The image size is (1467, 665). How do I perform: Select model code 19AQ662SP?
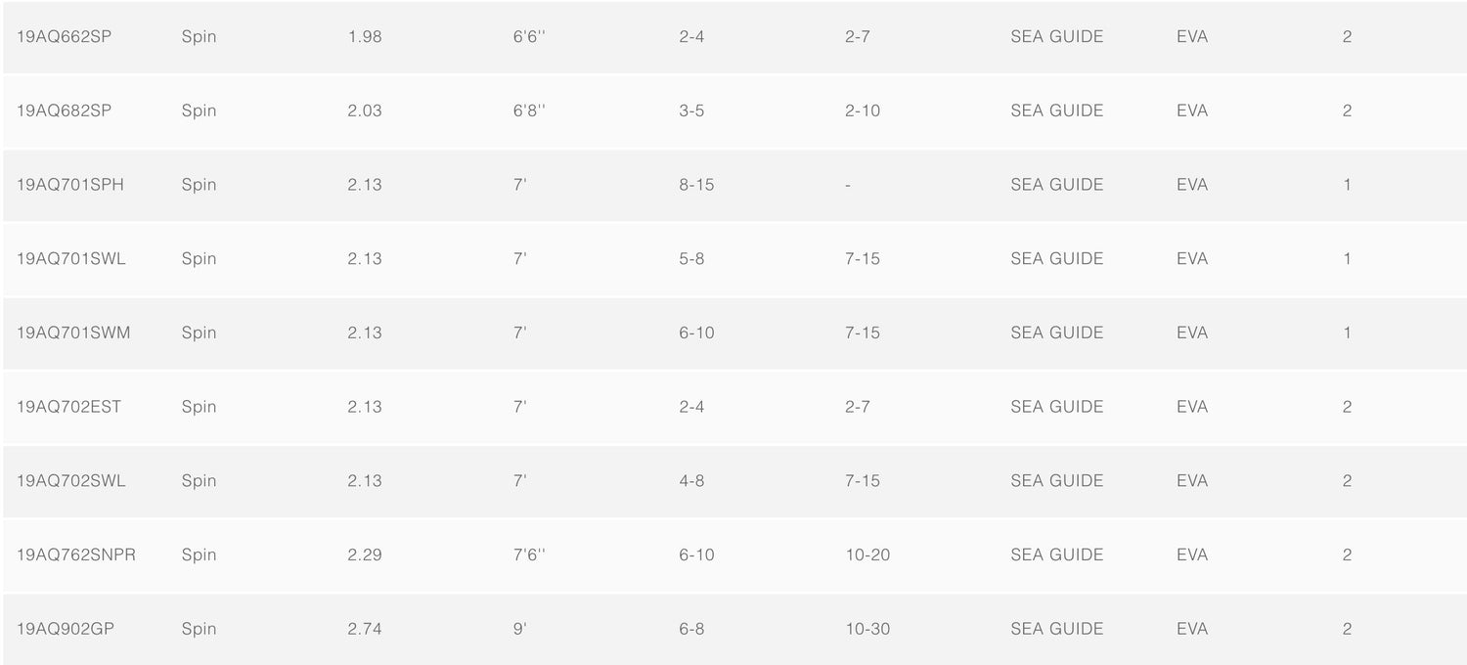pos(64,37)
